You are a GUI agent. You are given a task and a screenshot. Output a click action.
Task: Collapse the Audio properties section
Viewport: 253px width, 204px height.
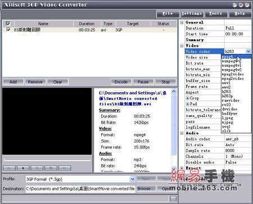click(x=182, y=133)
